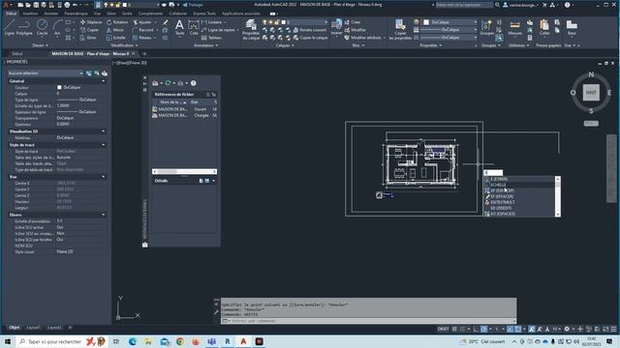Viewport: 620px width, 348px height.
Task: Click the help icon in References palette
Action: [194, 83]
